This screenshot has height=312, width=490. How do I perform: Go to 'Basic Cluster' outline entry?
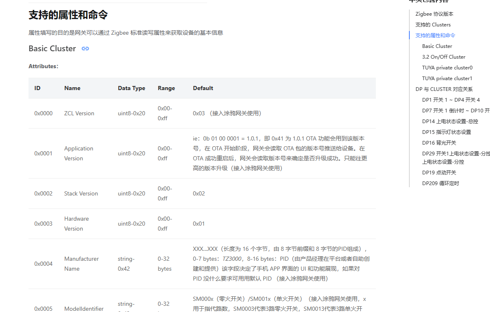click(437, 46)
